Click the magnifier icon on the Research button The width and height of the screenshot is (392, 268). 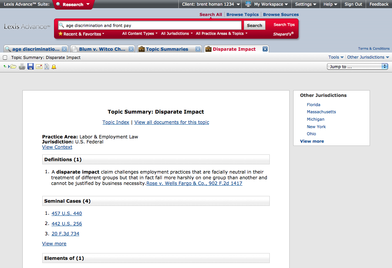click(59, 4)
